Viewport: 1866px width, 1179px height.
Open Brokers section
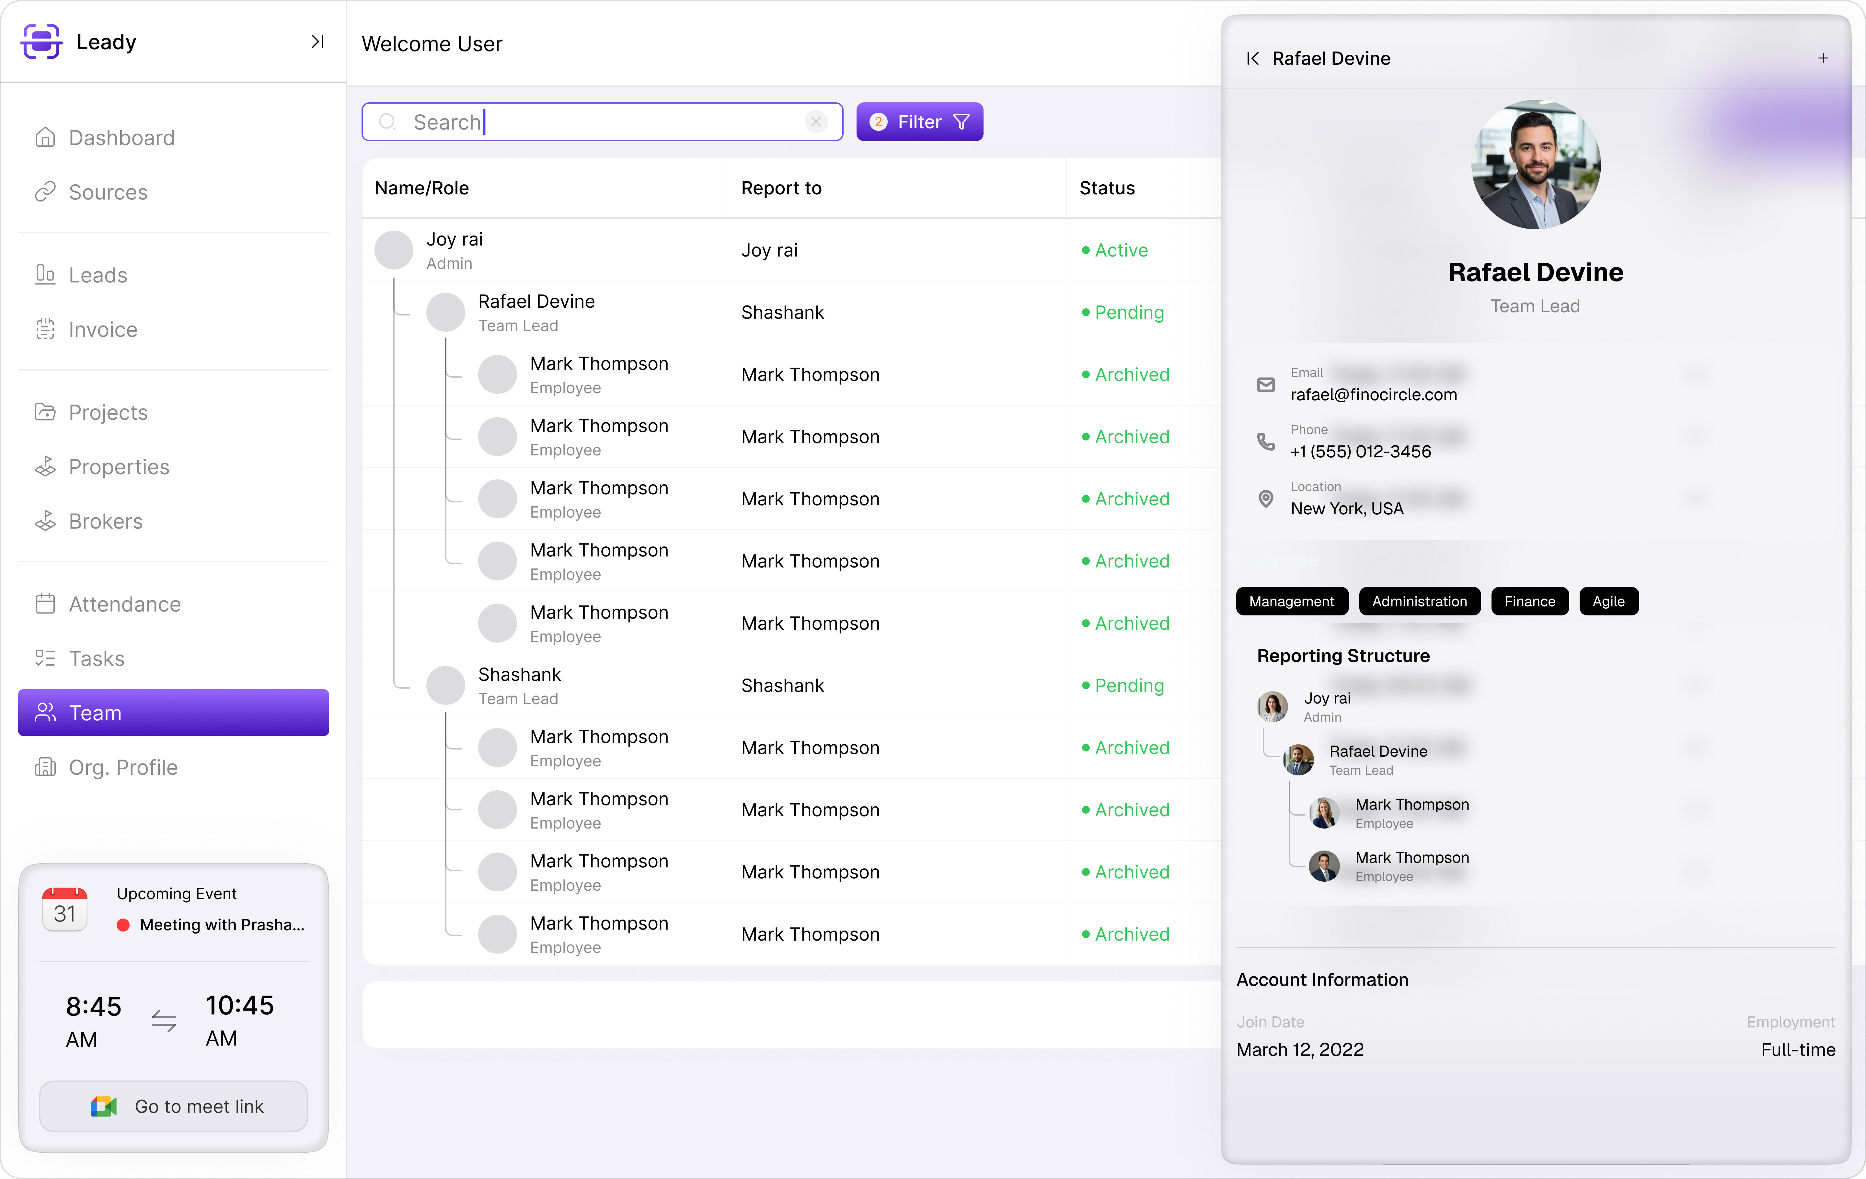coord(174,521)
